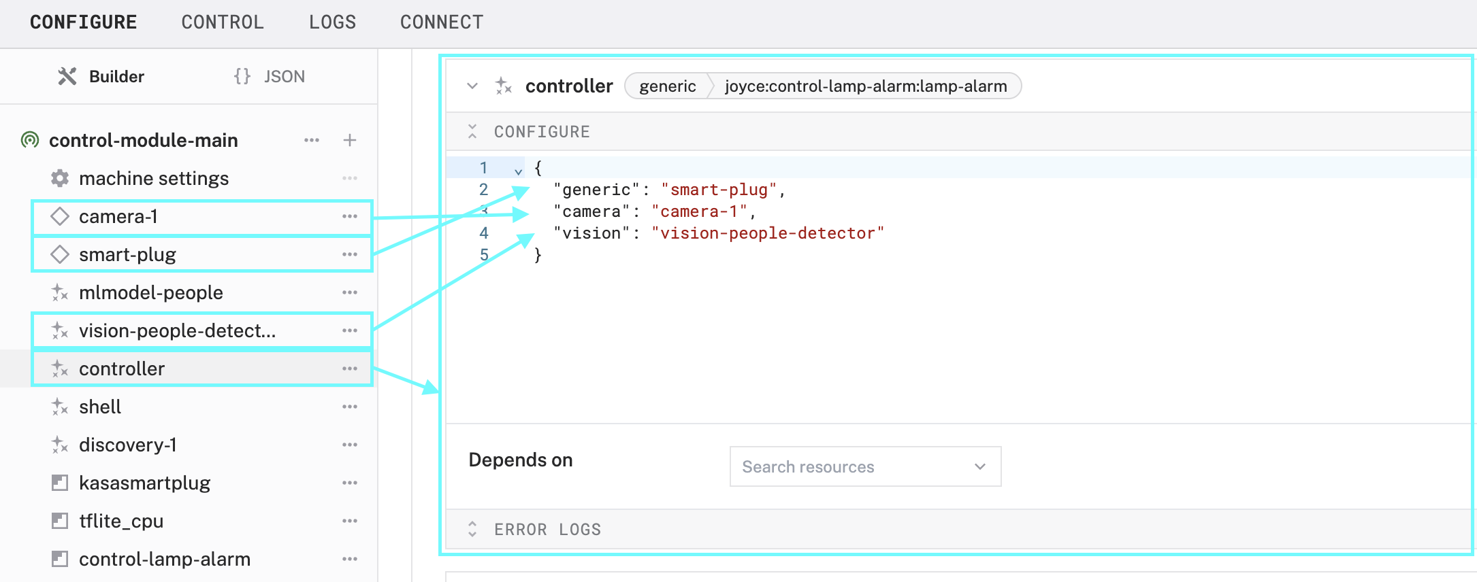
Task: Select tflite_cpu in the resource list
Action: pyautogui.click(x=121, y=521)
